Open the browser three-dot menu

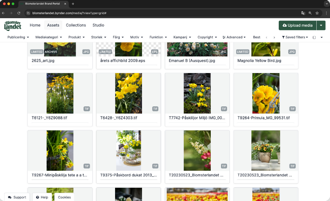tap(326, 13)
